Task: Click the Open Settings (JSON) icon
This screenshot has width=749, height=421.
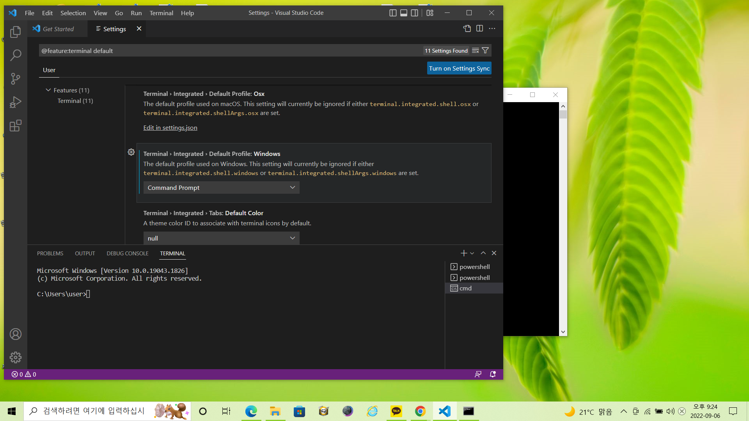Action: pyautogui.click(x=467, y=28)
